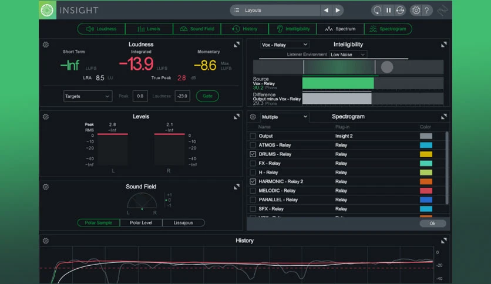Click the Spectrogram list scrollbar
Screen dimensions: 491x284
pyautogui.click(x=447, y=168)
